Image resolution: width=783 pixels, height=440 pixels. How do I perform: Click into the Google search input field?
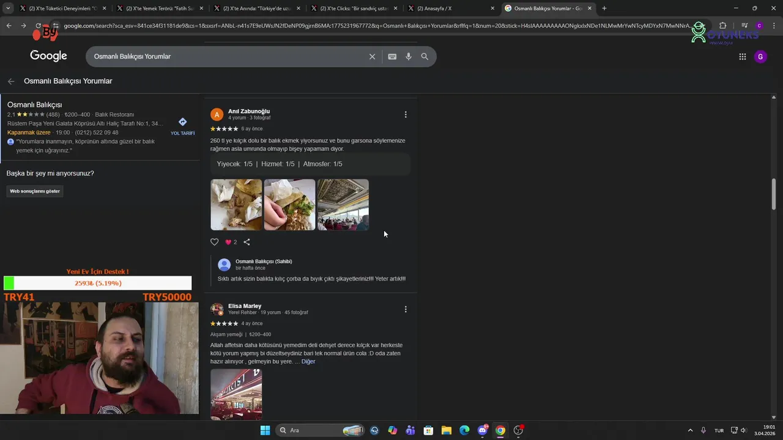229,56
